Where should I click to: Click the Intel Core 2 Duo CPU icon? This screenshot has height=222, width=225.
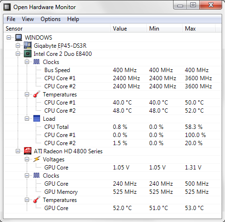[x=28, y=53]
